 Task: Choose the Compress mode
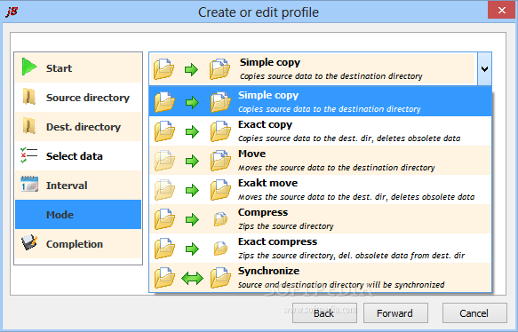coord(321,219)
